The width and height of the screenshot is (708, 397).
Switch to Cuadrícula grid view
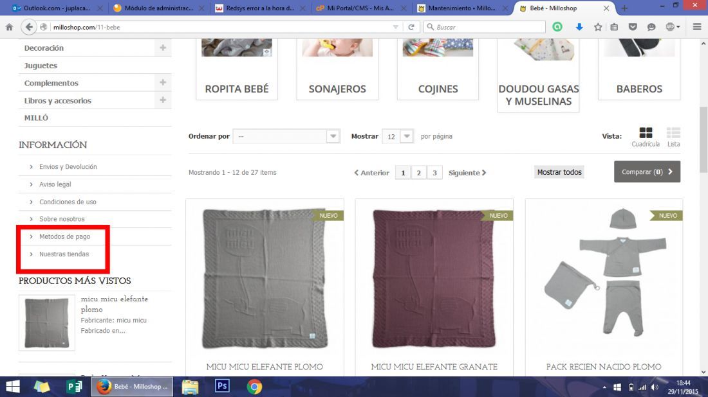pos(646,137)
